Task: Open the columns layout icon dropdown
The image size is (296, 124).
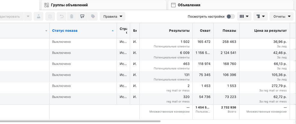Action: click(x=244, y=16)
